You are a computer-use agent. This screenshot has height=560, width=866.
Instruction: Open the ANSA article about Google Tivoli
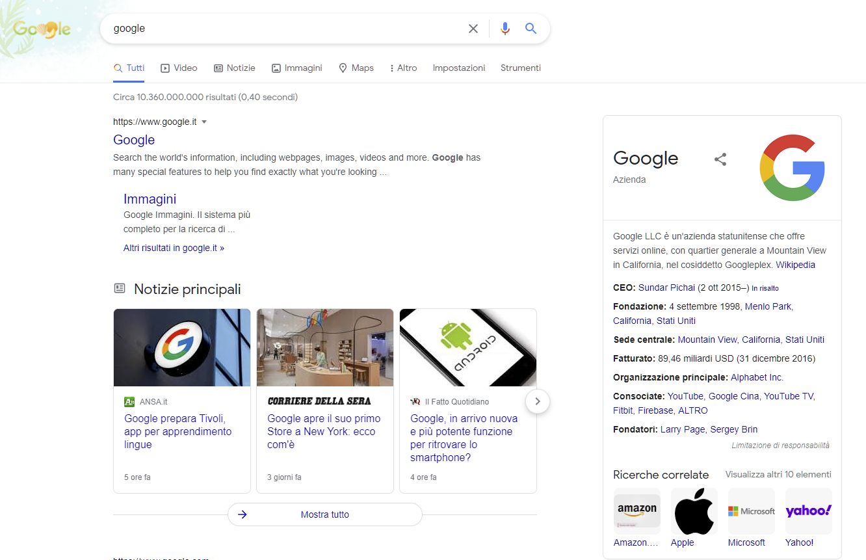point(178,431)
